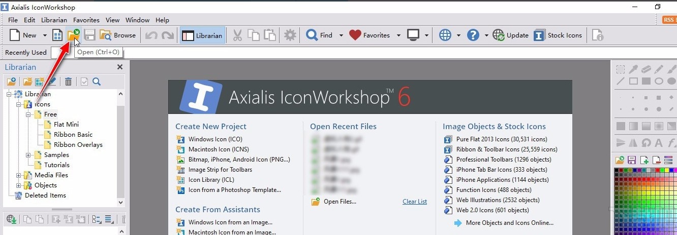Click the Favorites heart button
677x235 pixels.
coord(370,35)
